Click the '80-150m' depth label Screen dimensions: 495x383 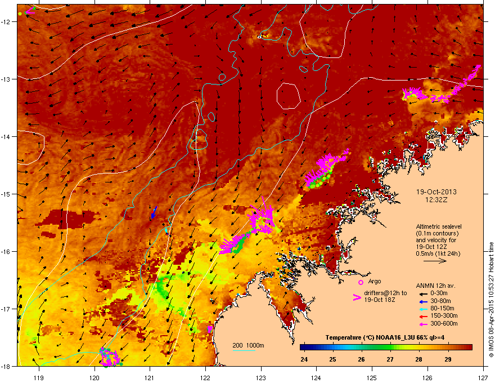click(442, 309)
